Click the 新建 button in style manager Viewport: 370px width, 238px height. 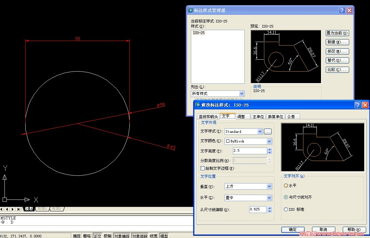point(337,42)
